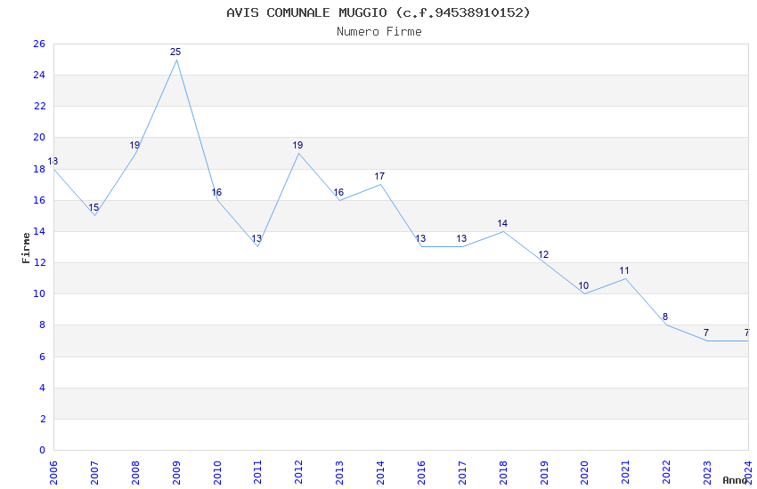Click the x-axis year label 2006
Viewport: 757px width, 489px height.
click(53, 473)
